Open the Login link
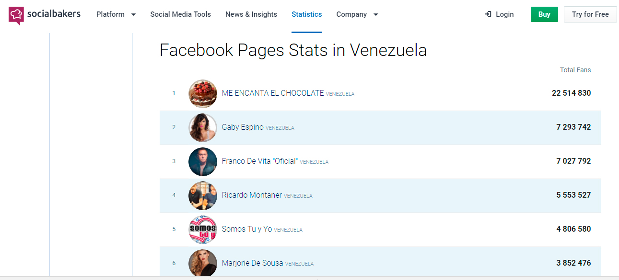619x280 pixels. pyautogui.click(x=504, y=14)
